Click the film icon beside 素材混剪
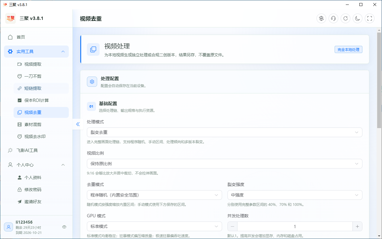 click(20, 124)
